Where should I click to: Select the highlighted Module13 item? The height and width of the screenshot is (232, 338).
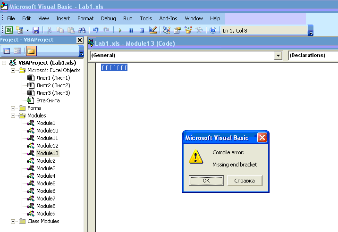pos(47,153)
